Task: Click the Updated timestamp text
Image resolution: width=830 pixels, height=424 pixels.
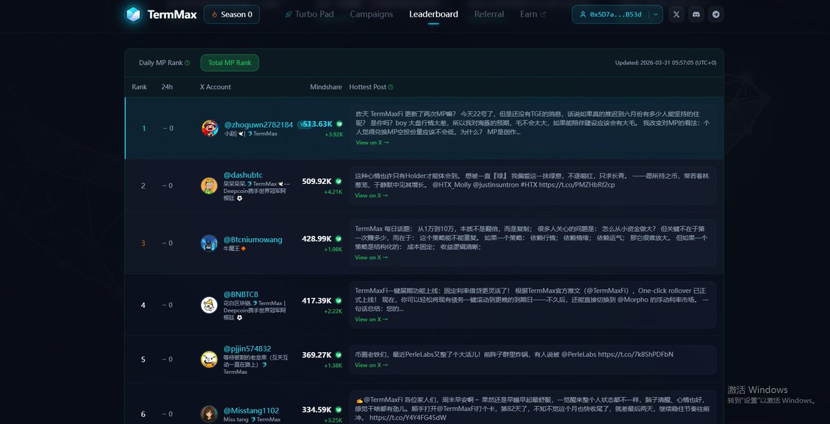Action: 666,63
